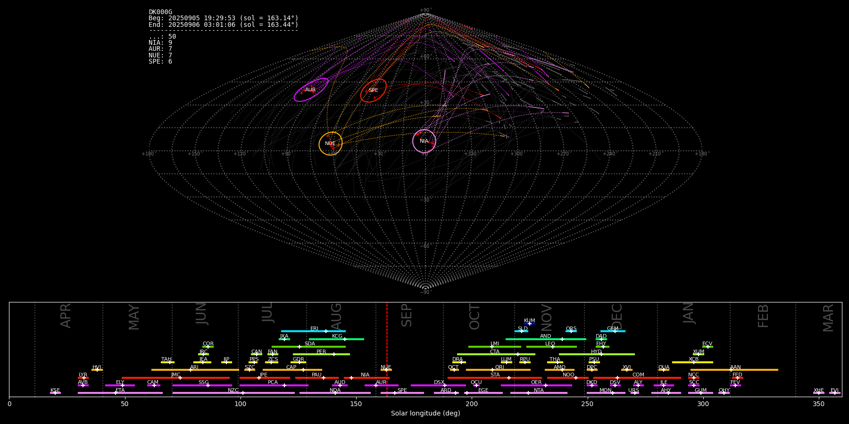This screenshot has height=424, width=849.
Task: Click the NTA shower bar
Action: coord(538,393)
